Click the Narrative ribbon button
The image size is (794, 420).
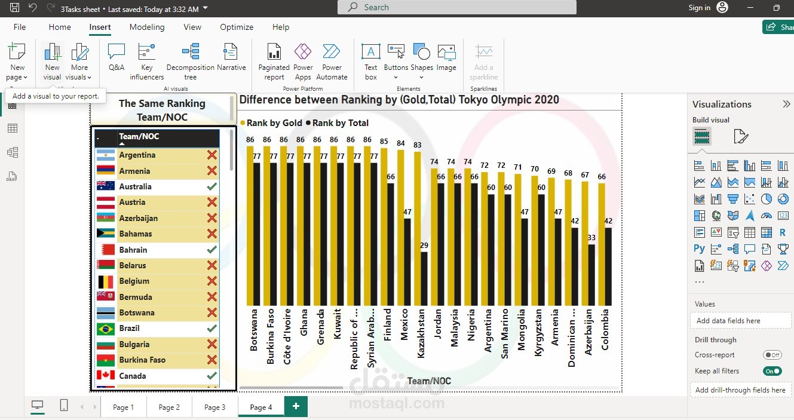pos(231,57)
